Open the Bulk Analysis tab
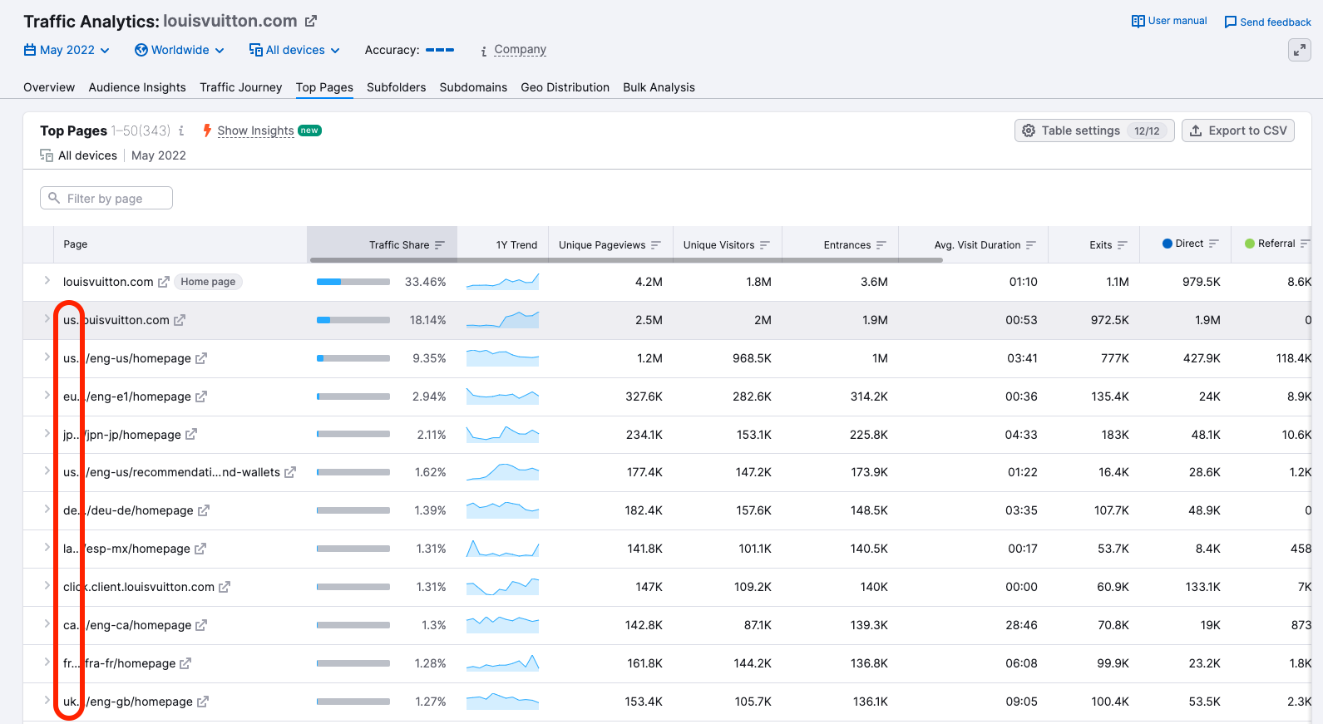This screenshot has height=724, width=1323. click(659, 87)
